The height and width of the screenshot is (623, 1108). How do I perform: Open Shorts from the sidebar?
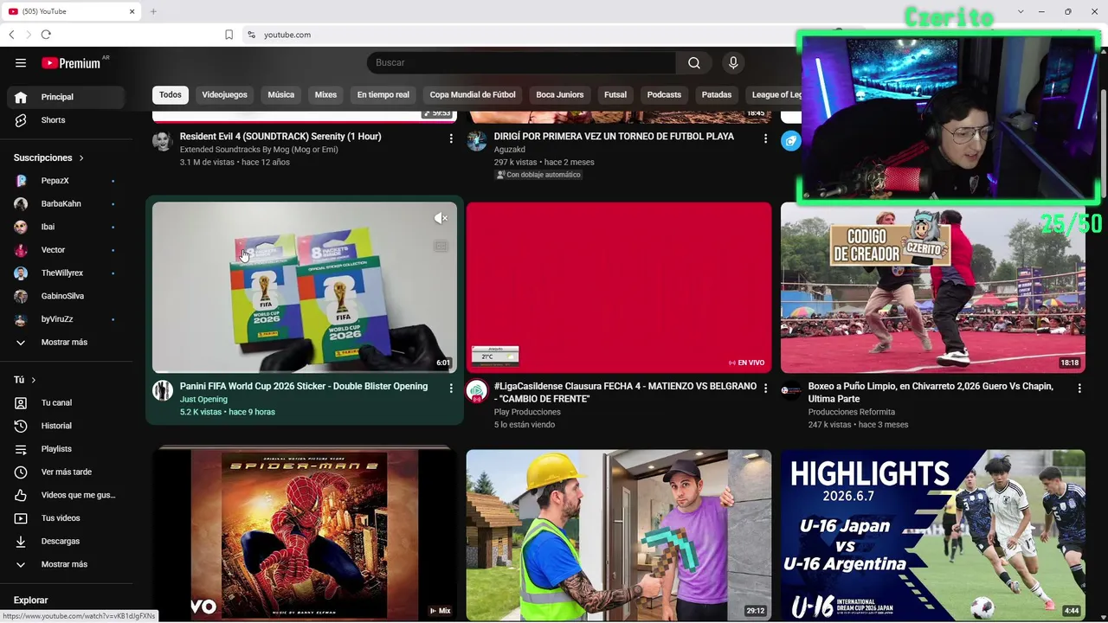pos(66,120)
